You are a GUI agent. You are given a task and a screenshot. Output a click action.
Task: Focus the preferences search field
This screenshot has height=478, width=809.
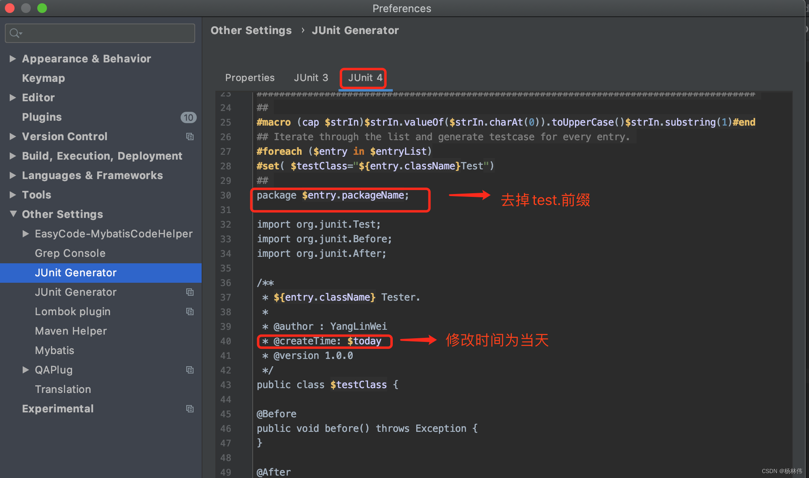coord(105,33)
